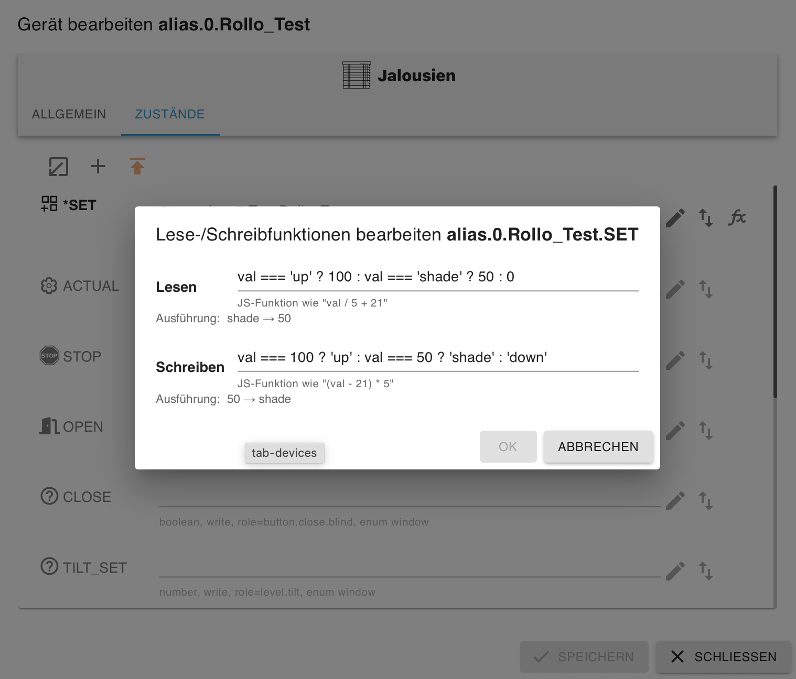
Task: Focus the Schreiben function input field
Action: point(437,358)
